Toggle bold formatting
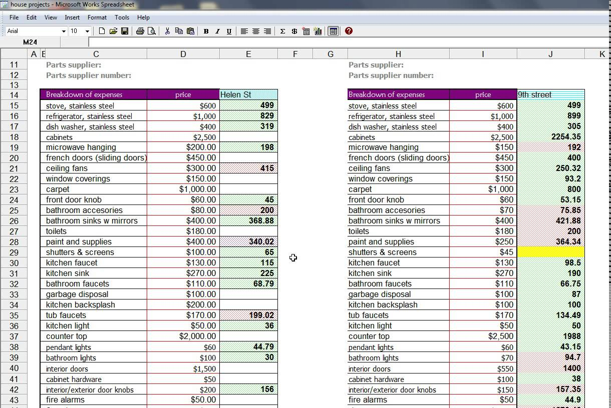The height and width of the screenshot is (408, 611). (x=206, y=31)
